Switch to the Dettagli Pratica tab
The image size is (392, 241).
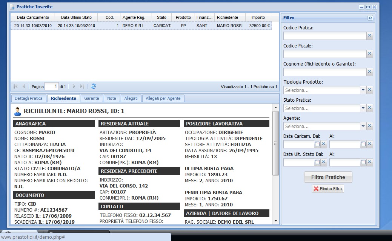pos(29,98)
